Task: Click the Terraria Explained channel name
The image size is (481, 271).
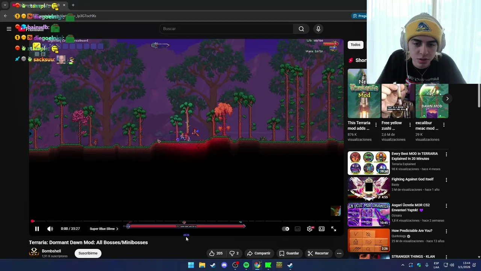Action: tap(404, 164)
